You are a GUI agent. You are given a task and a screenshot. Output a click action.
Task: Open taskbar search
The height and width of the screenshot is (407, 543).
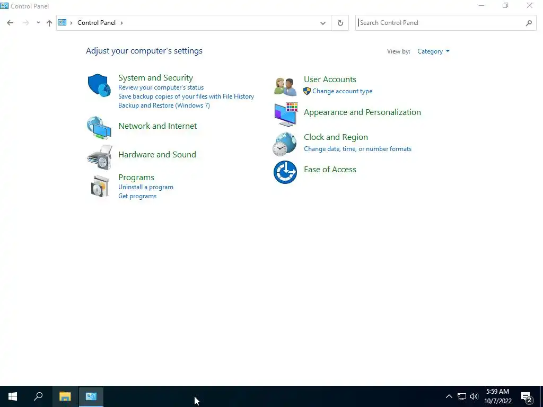pos(38,396)
